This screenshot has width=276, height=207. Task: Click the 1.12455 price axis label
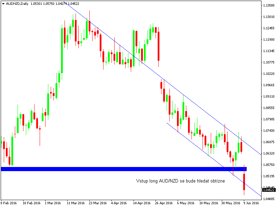tap(269, 28)
